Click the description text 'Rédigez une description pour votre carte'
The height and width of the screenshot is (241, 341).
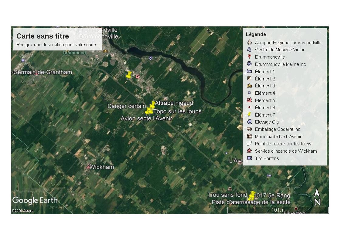point(57,45)
